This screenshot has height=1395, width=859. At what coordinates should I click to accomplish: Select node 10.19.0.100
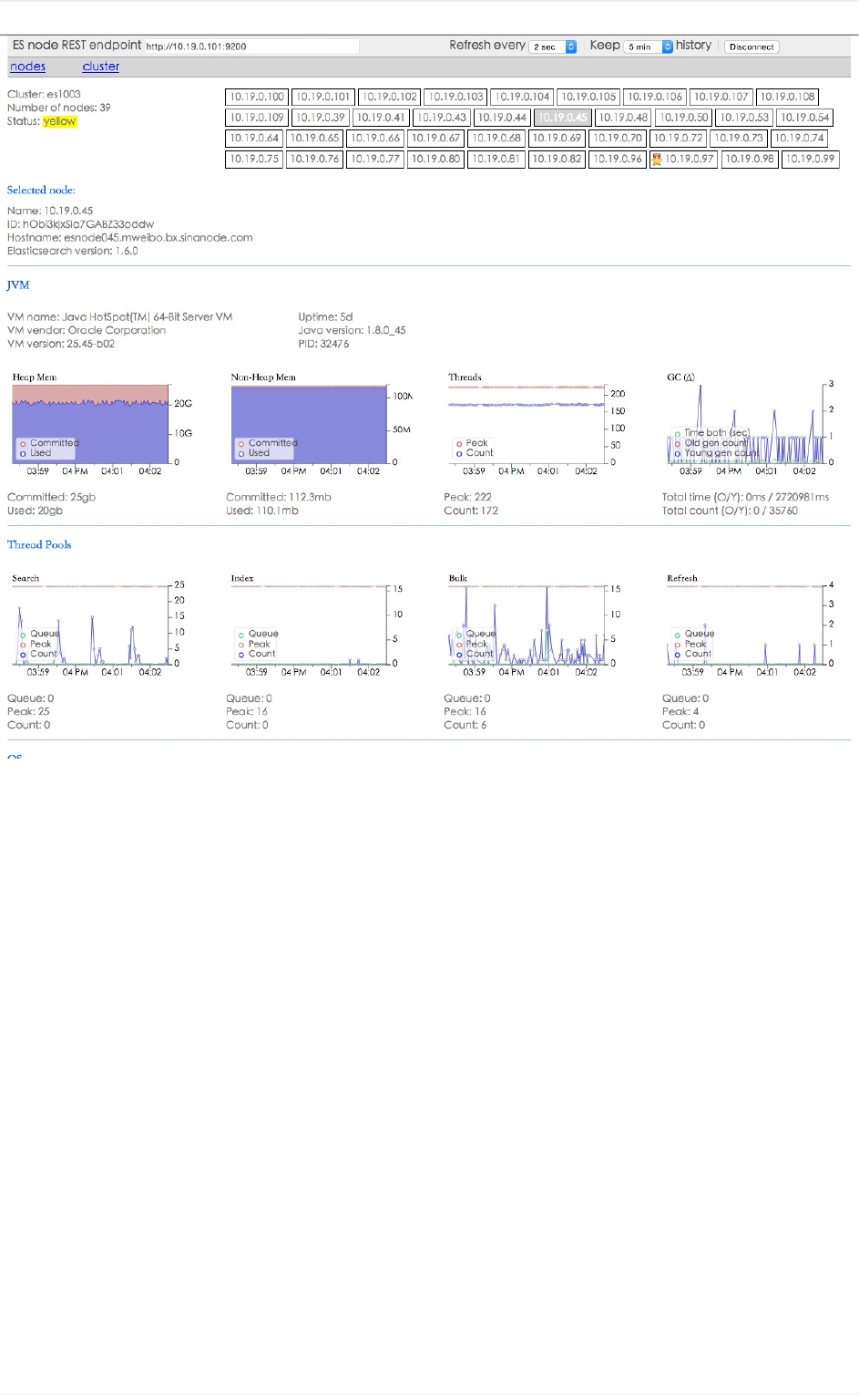257,97
